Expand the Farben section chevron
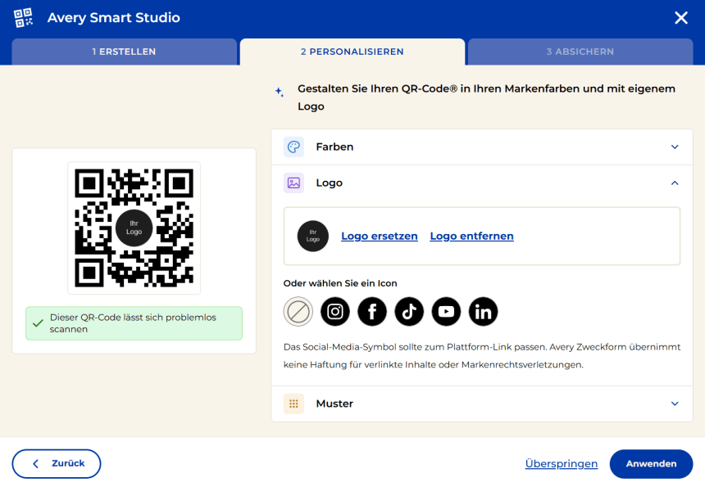This screenshot has width=705, height=487. (x=675, y=147)
